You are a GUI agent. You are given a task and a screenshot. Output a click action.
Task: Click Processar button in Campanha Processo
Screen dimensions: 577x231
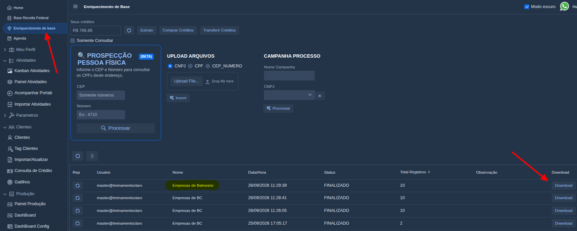point(278,108)
